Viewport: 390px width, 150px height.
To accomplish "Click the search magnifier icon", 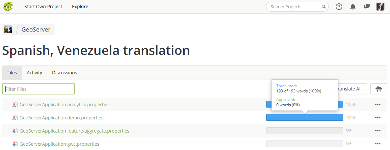I will [x=324, y=7].
